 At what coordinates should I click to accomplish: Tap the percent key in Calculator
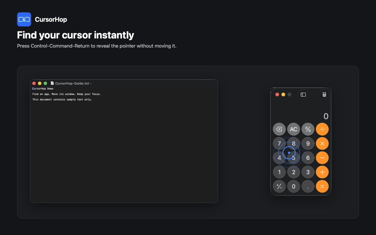click(308, 129)
